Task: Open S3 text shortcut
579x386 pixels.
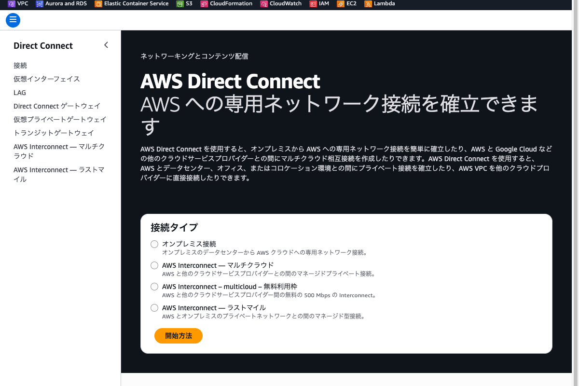Action: pyautogui.click(x=189, y=4)
